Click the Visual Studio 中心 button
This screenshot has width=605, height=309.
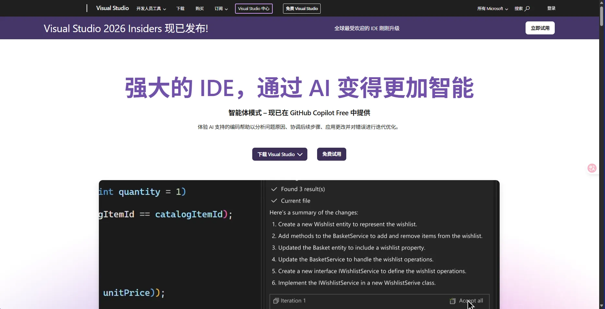coord(254,9)
